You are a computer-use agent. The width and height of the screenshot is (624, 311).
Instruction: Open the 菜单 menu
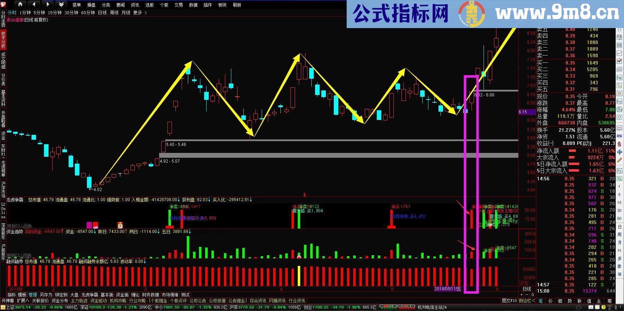[77, 5]
